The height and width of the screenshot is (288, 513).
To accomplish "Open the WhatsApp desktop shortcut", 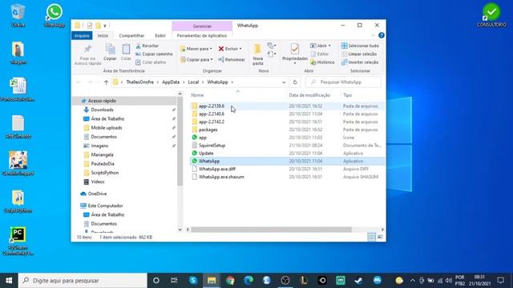I will pos(55,16).
